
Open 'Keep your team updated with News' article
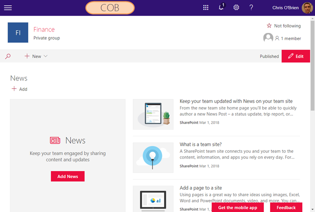(x=236, y=101)
